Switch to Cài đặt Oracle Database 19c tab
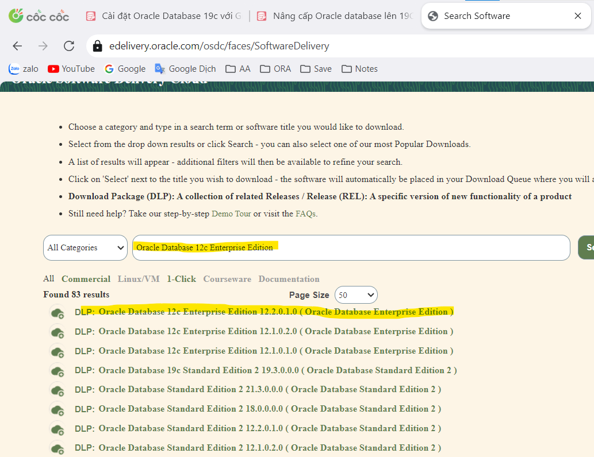The image size is (594, 457). point(164,16)
